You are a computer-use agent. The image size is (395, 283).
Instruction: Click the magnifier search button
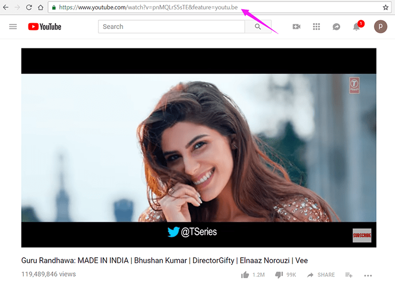click(x=258, y=27)
